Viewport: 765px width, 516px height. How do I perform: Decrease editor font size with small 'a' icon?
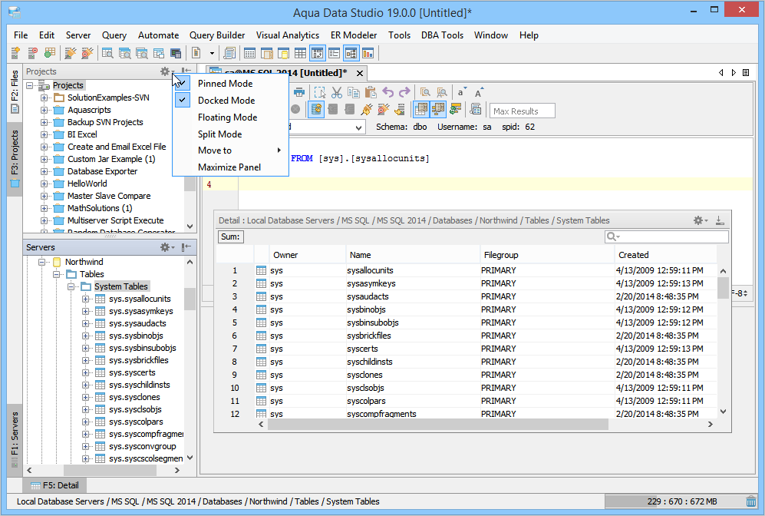pos(461,92)
